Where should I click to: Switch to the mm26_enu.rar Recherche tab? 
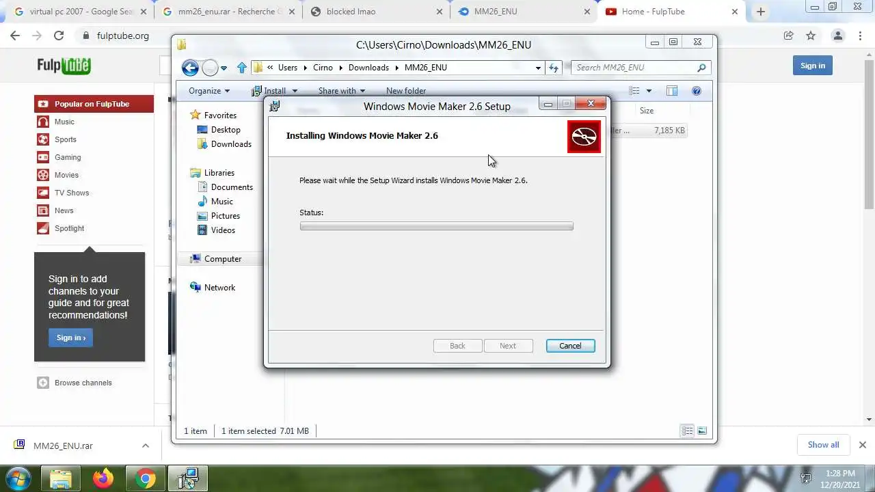(x=229, y=12)
